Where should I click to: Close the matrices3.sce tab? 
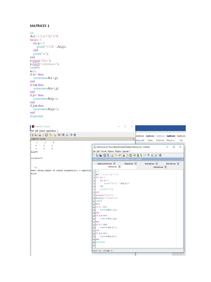166,167
